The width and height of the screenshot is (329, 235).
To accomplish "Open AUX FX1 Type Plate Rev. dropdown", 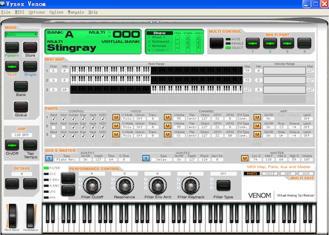I will [66, 159].
